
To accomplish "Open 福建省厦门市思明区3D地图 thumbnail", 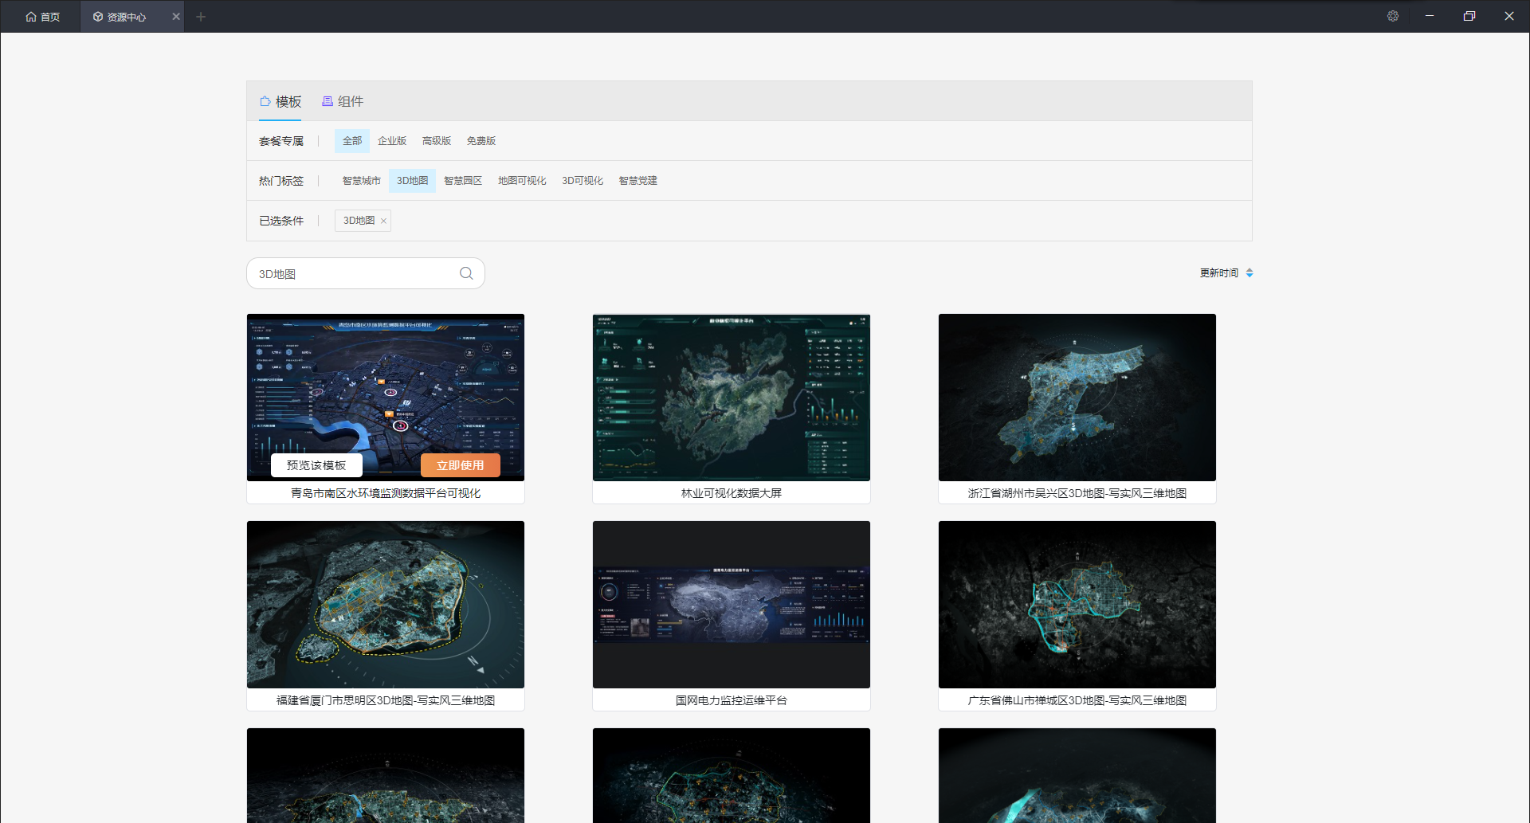I will (x=386, y=605).
